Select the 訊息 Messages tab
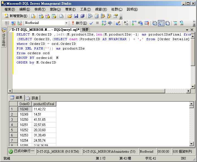Viewport: 197px width, 162px height. (x=32, y=98)
